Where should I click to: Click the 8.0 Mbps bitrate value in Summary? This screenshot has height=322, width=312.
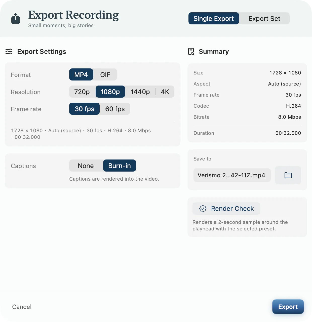(290, 117)
